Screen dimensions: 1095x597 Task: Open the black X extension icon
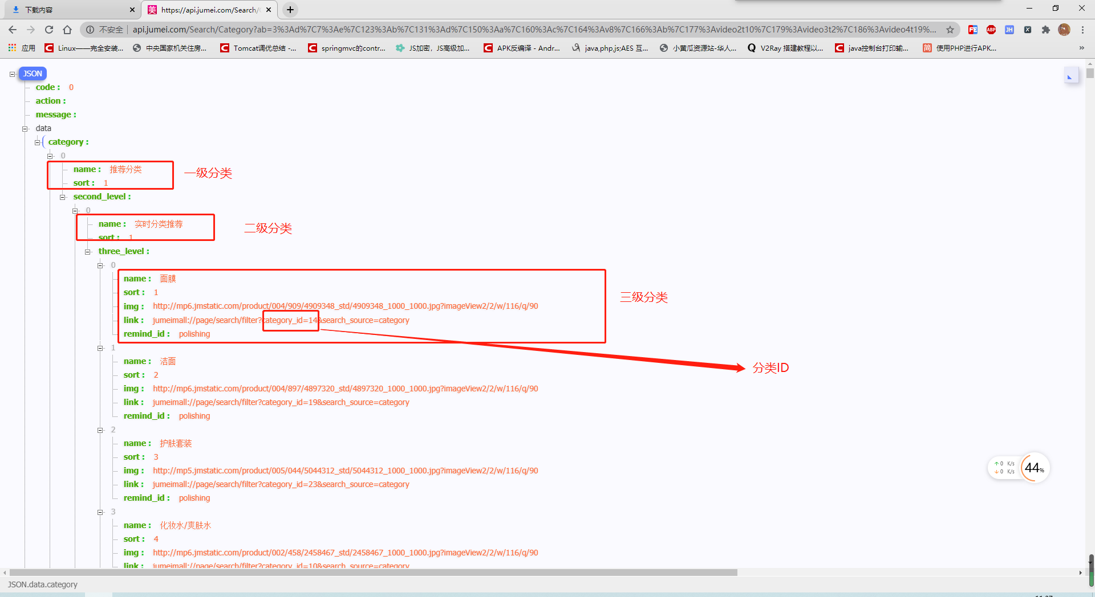tap(1028, 30)
